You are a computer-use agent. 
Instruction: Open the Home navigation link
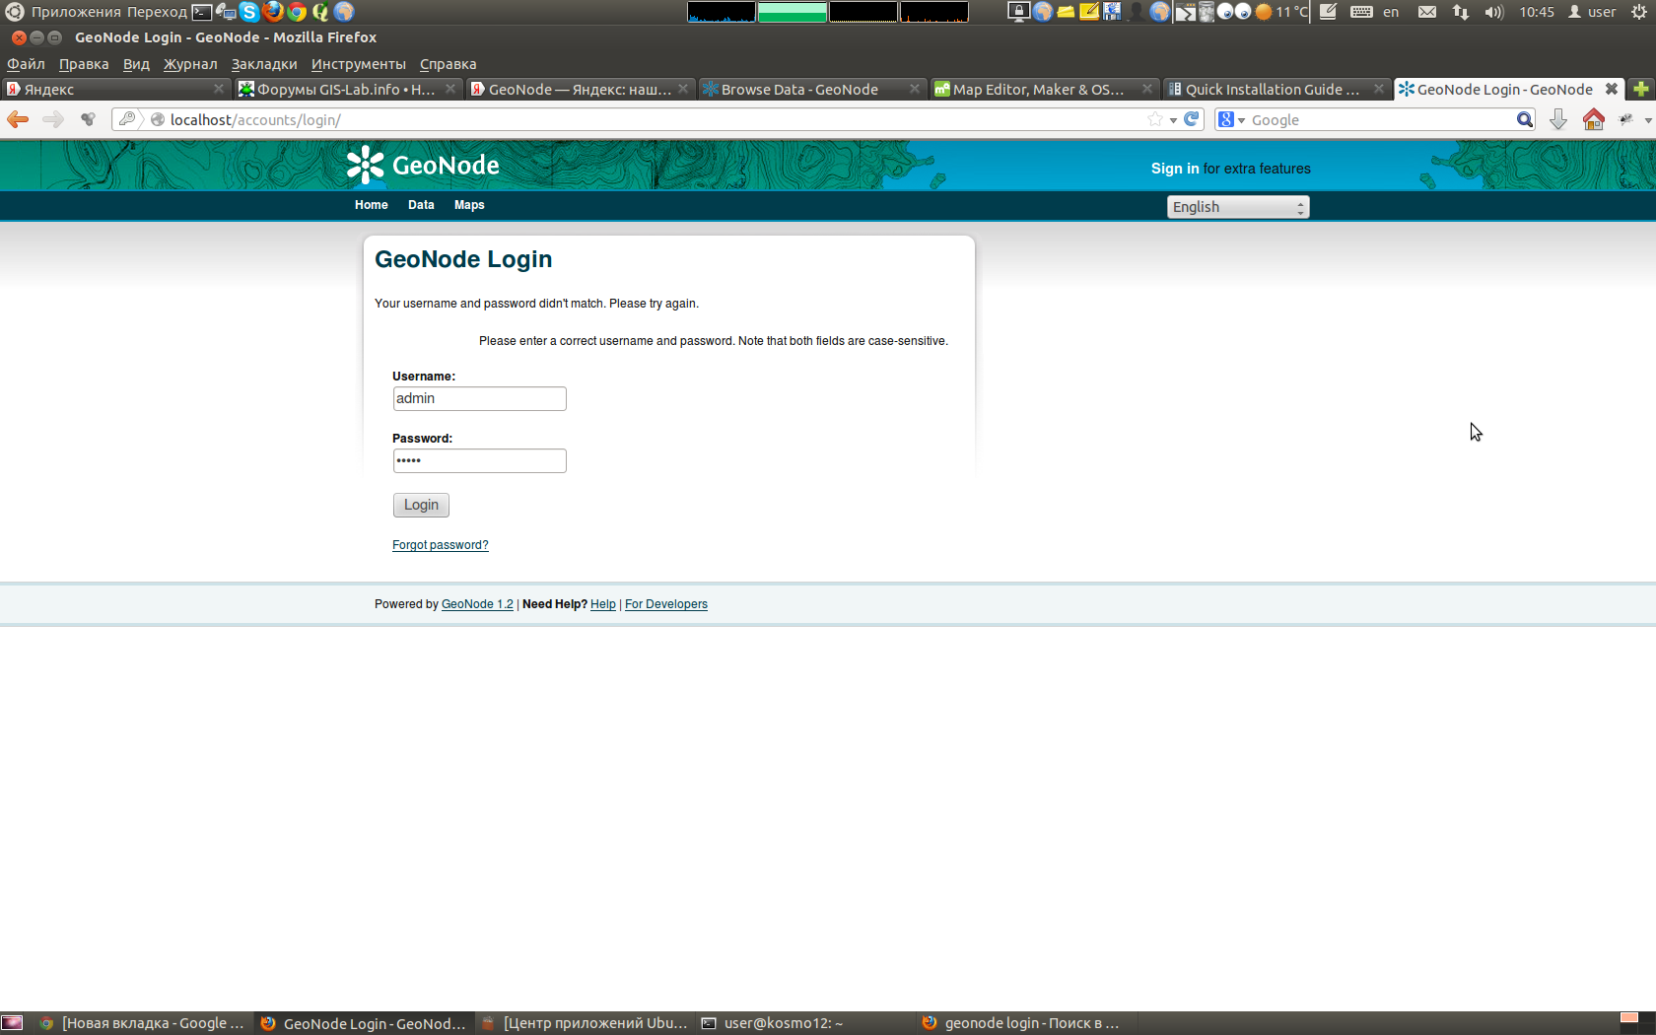pyautogui.click(x=372, y=205)
